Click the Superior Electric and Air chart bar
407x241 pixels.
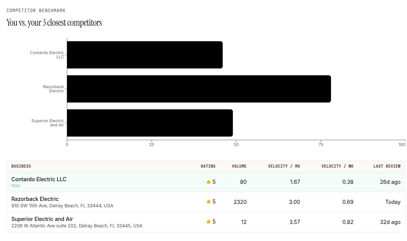click(x=150, y=123)
